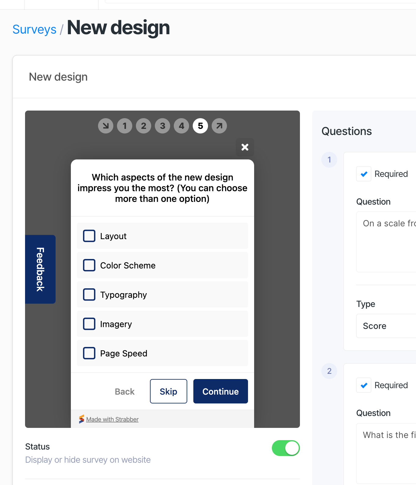Go to preview step 3

point(162,126)
